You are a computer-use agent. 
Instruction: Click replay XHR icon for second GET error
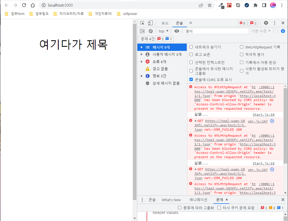point(272,170)
